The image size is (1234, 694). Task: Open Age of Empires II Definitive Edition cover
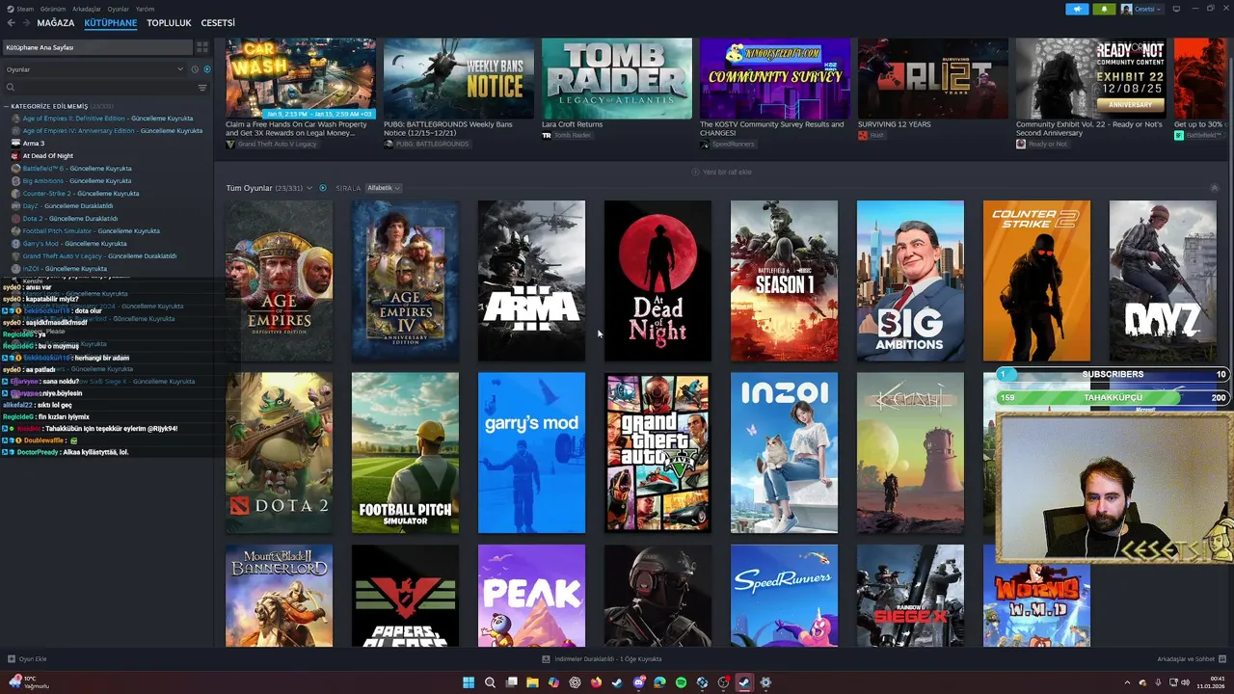[x=279, y=280]
